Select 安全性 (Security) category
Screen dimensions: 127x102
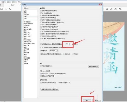coord(26,27)
